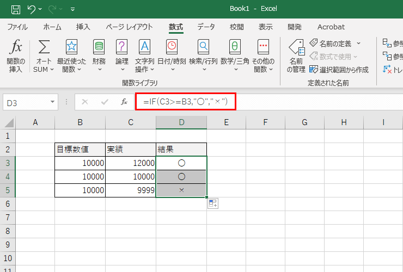Click the Redo arrow icon
This screenshot has width=403, height=272.
point(52,9)
